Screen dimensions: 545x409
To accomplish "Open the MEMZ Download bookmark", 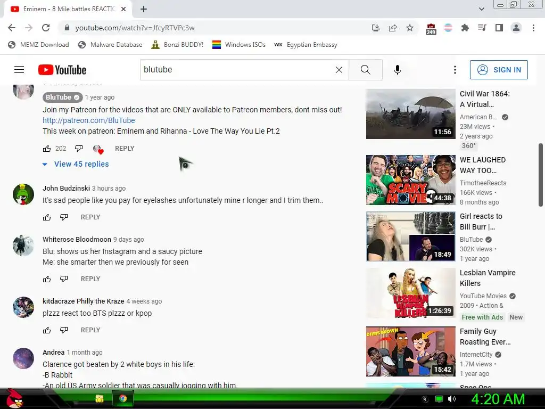I will [x=38, y=45].
